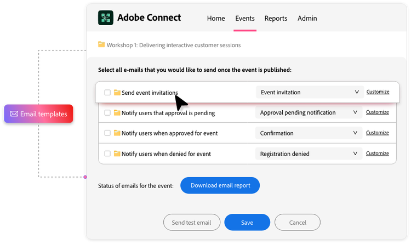Viewport: 411px width, 244px height.
Task: Click the Adobe Connect logo icon
Action: [105, 18]
